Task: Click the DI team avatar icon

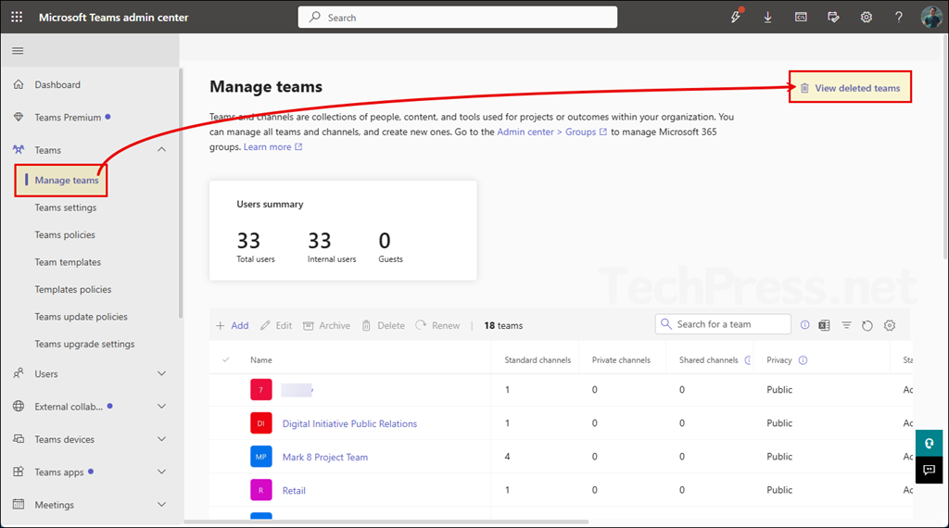Action: (x=260, y=423)
